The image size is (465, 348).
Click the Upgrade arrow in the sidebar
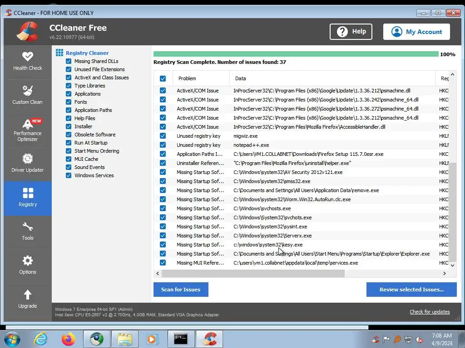(x=28, y=299)
